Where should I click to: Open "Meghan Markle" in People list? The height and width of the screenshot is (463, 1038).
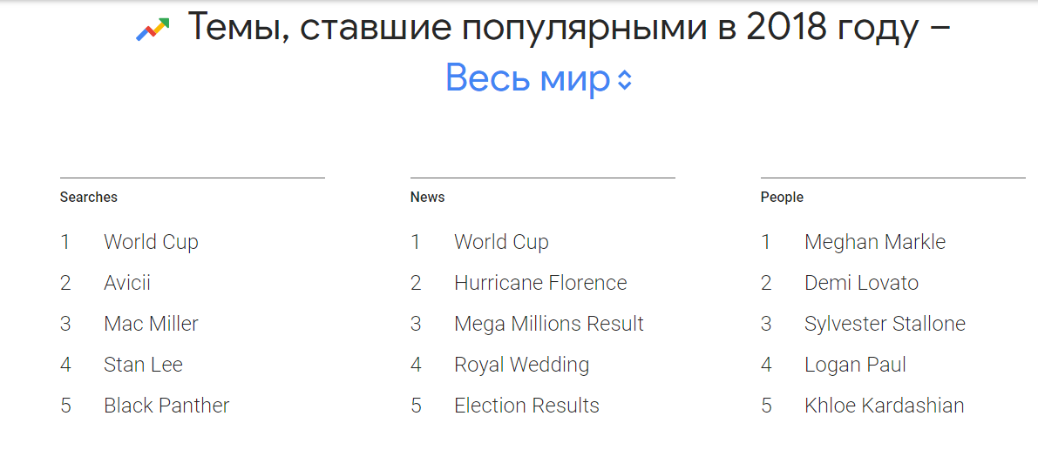pyautogui.click(x=875, y=242)
